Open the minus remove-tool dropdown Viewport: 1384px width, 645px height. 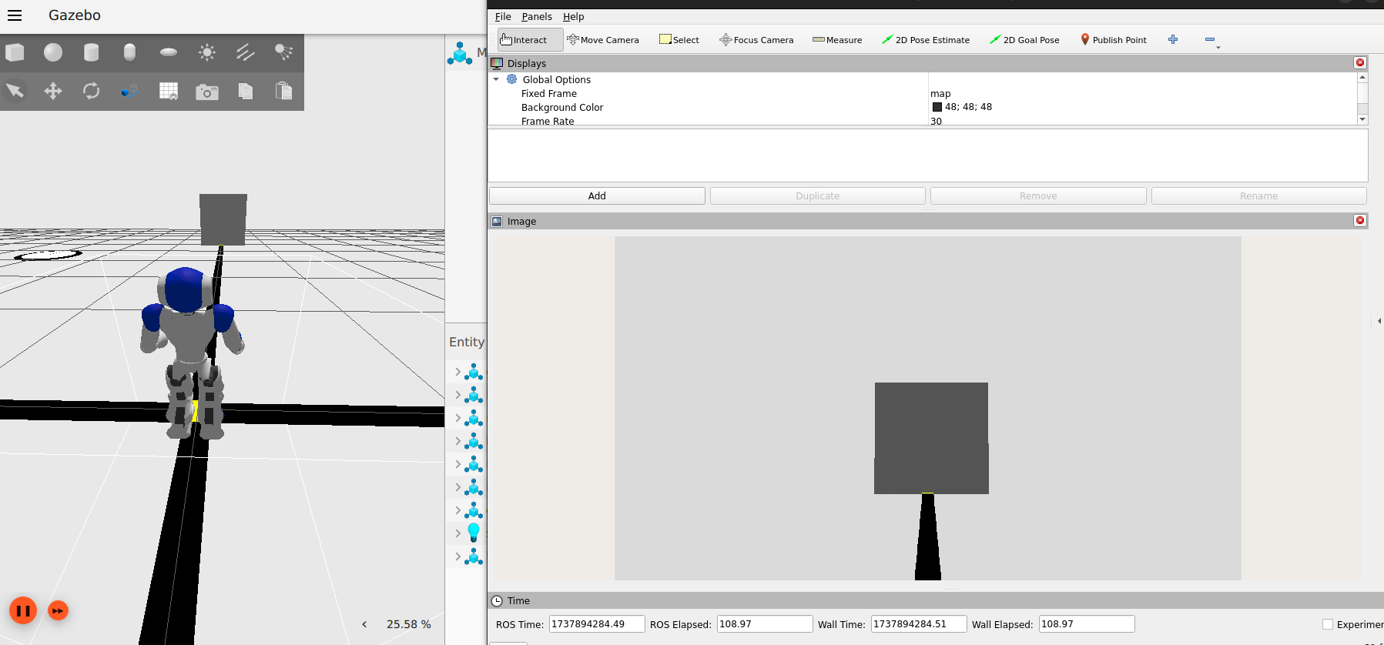[x=1212, y=40]
